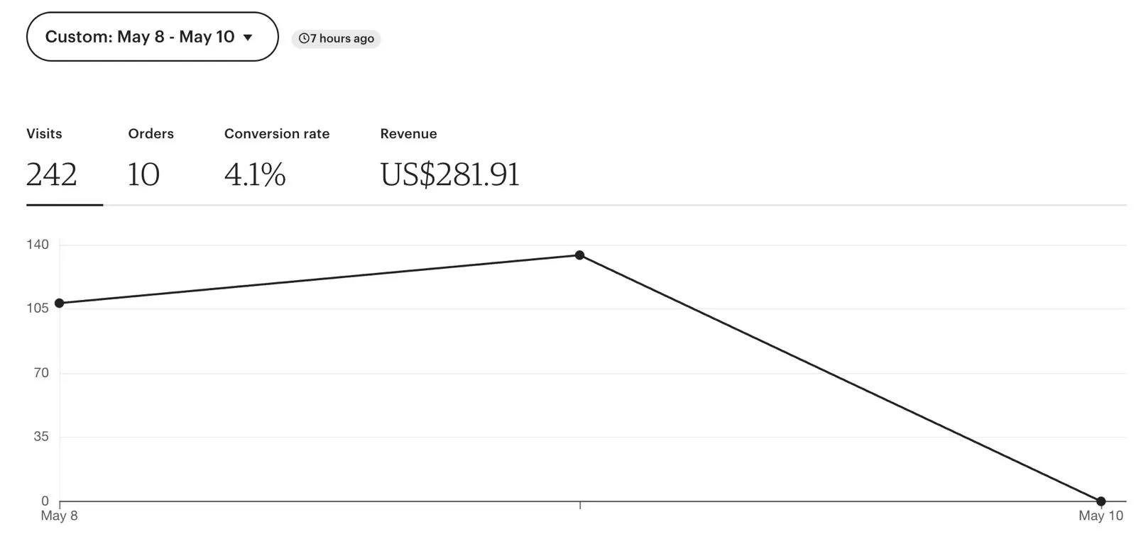Screen dimensions: 1136x551
Task: Click the 140 y-axis label
Action: coord(38,245)
